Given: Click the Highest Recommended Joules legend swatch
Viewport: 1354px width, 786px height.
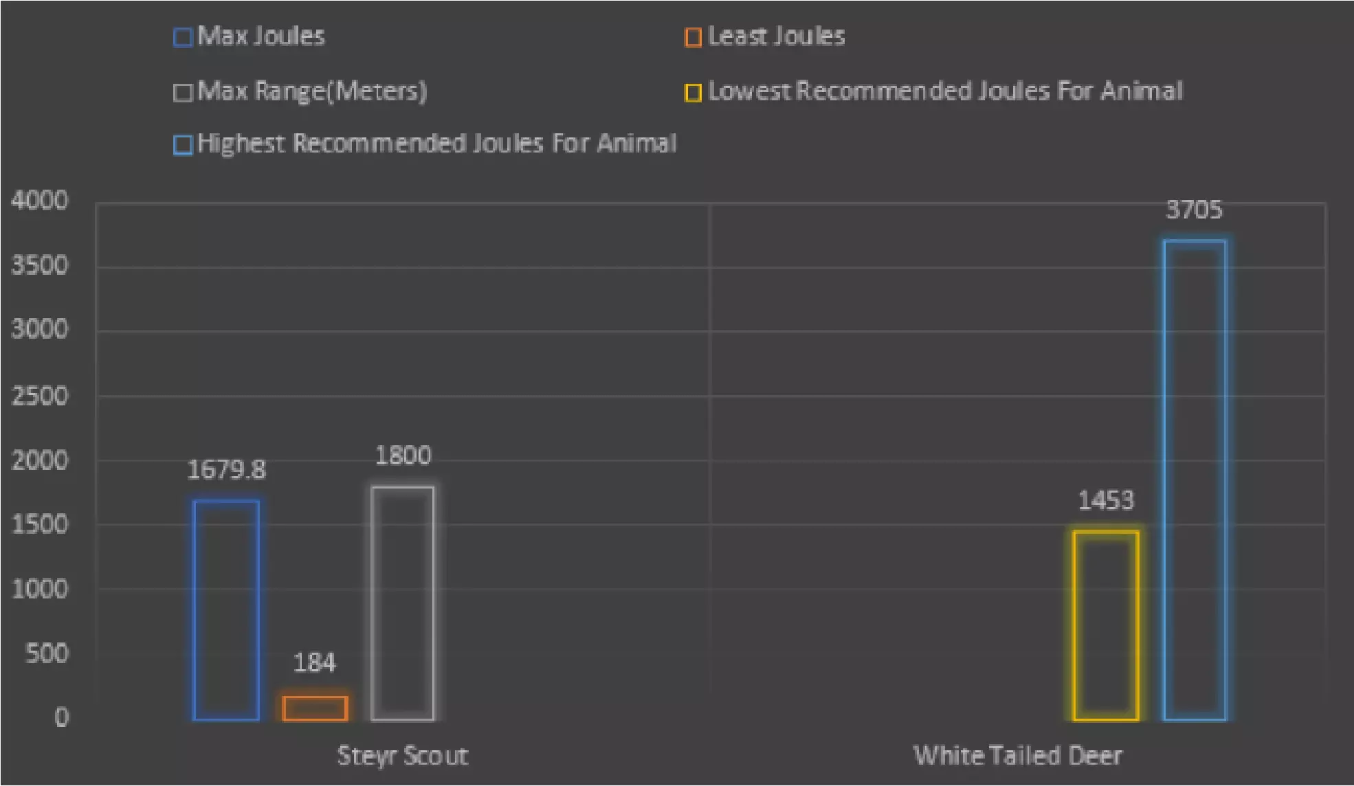Looking at the screenshot, I should [183, 145].
